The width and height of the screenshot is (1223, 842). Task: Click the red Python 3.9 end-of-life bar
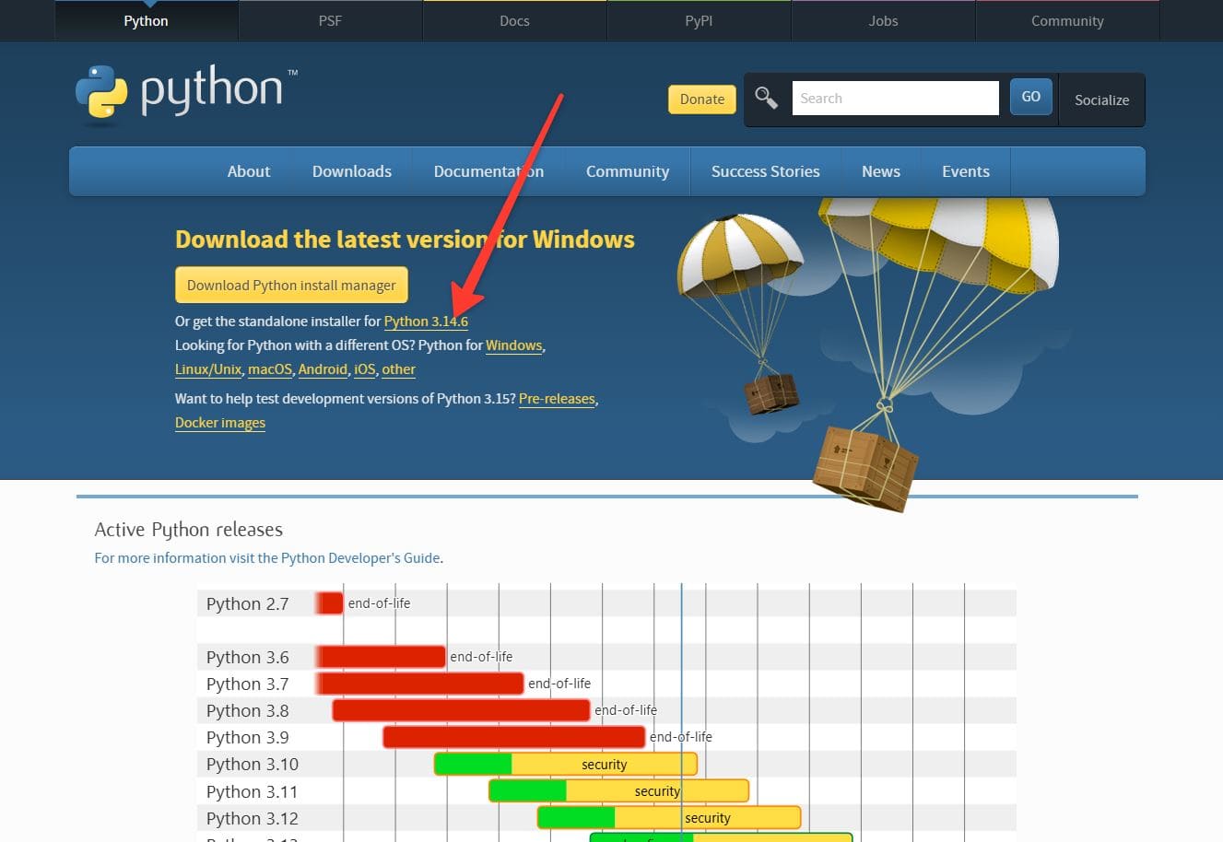click(514, 737)
